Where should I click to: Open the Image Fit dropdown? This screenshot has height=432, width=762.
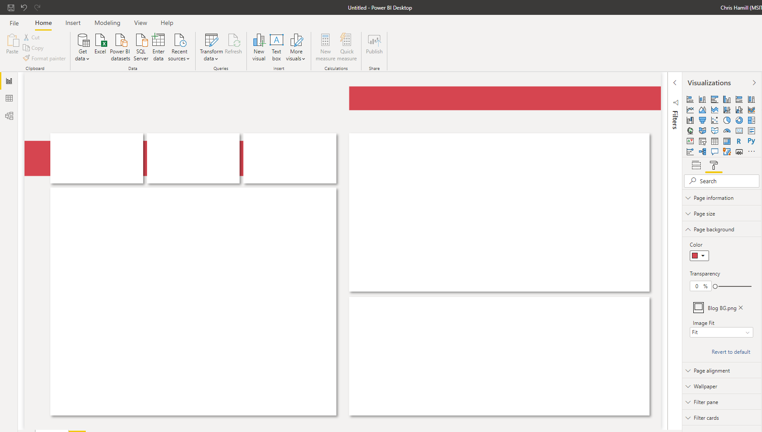pyautogui.click(x=721, y=332)
